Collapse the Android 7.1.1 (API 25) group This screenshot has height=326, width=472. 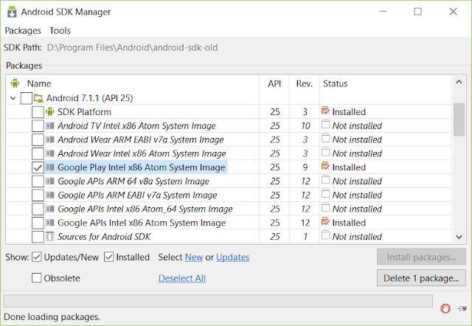pos(13,98)
